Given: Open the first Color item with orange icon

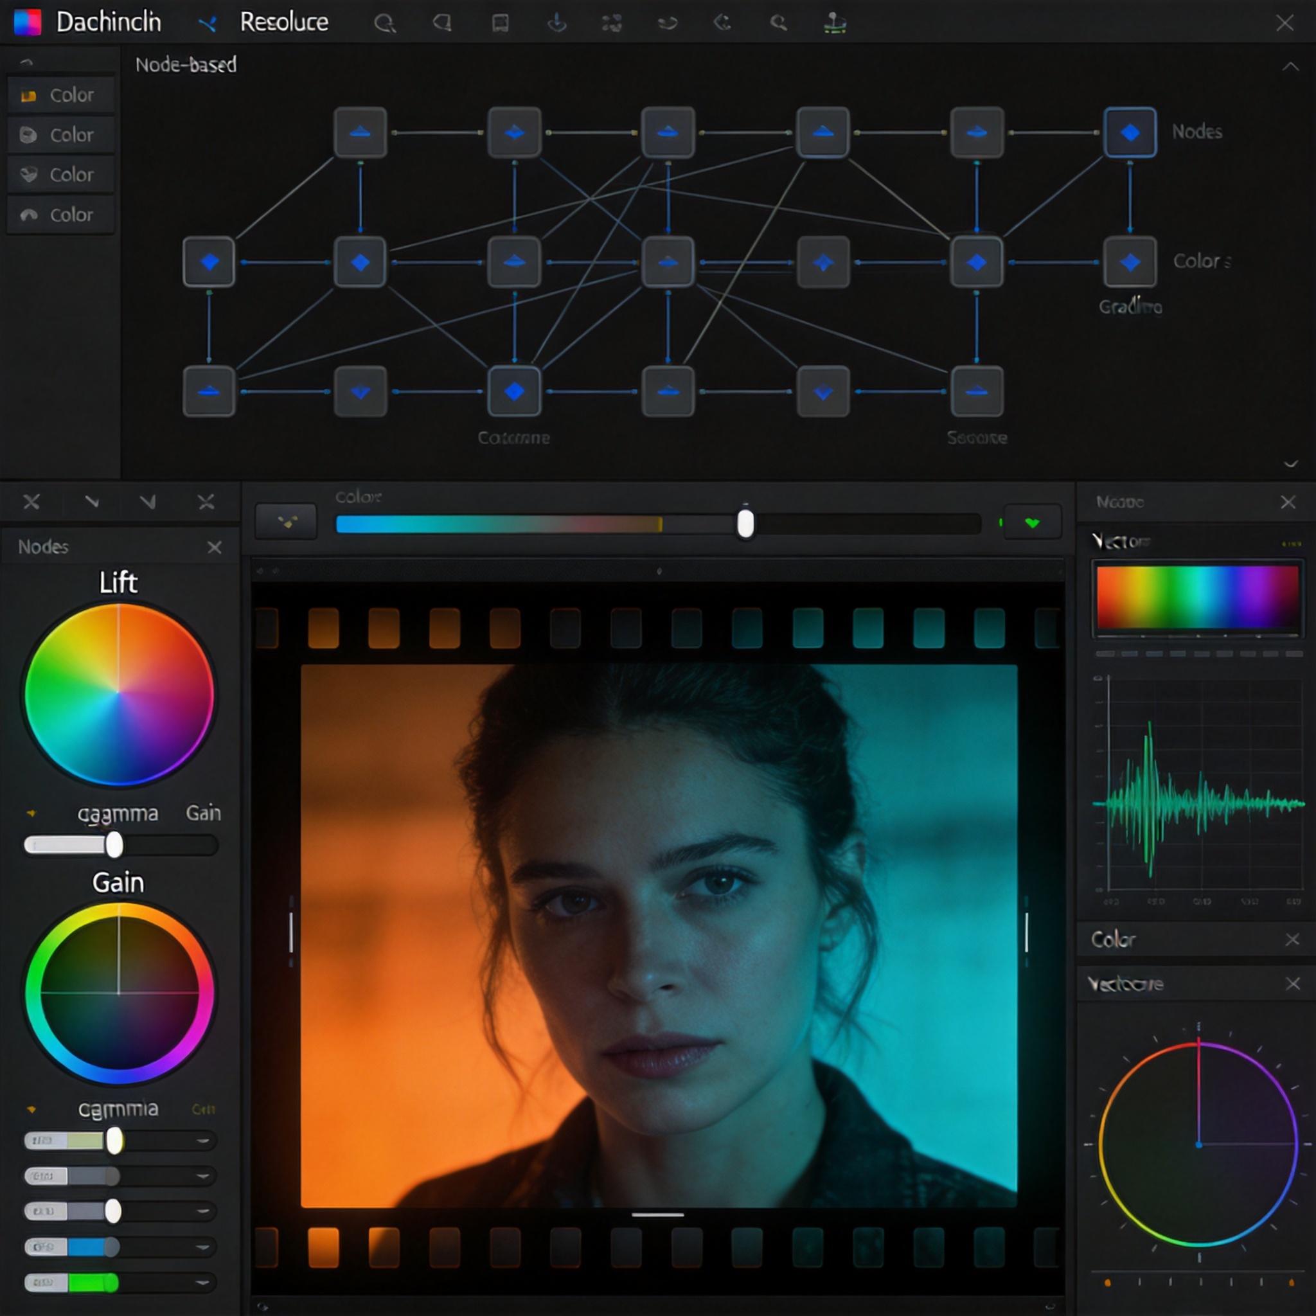Looking at the screenshot, I should pos(60,94).
